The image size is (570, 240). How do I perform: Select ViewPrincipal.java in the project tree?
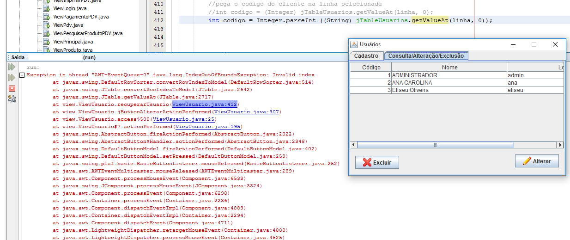pyautogui.click(x=73, y=42)
